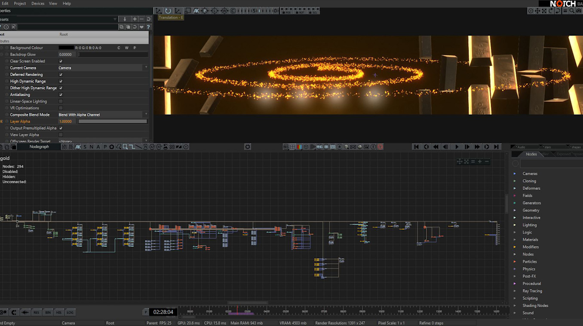
Task: Open the properties help question mark
Action: (x=148, y=27)
